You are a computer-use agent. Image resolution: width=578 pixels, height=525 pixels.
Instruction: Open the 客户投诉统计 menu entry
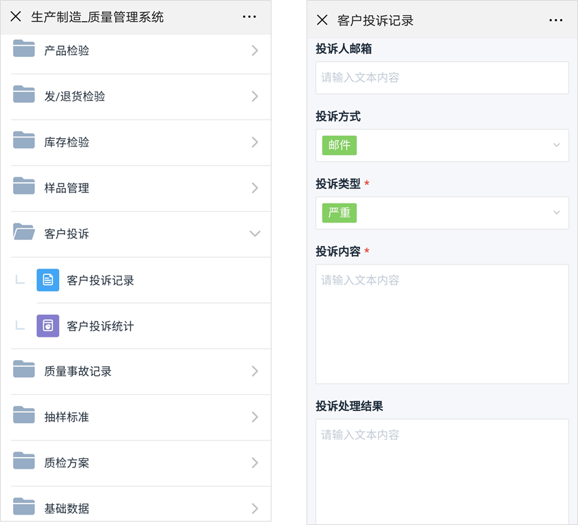(x=100, y=326)
